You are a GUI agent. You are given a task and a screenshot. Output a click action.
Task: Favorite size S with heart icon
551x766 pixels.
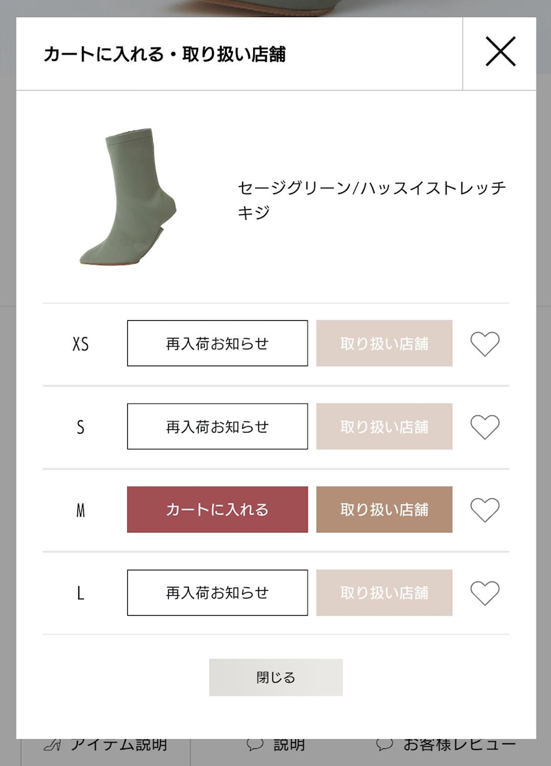pyautogui.click(x=485, y=427)
